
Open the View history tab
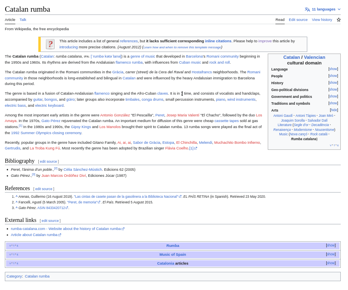tap(322, 20)
